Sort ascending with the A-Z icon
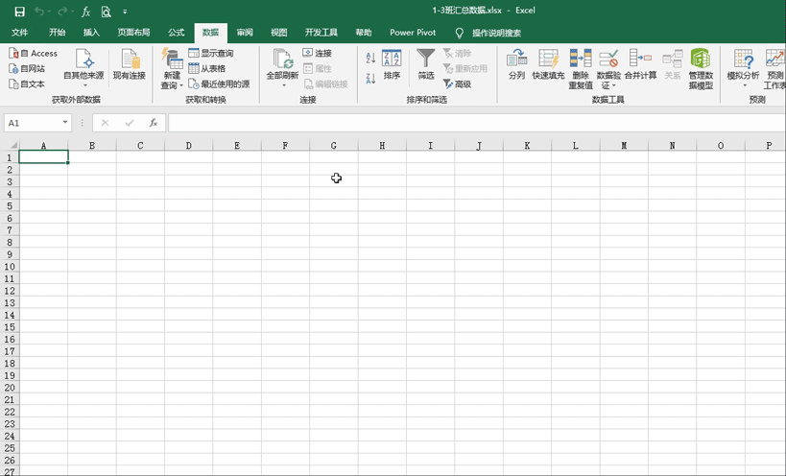This screenshot has height=476, width=786. coord(370,58)
